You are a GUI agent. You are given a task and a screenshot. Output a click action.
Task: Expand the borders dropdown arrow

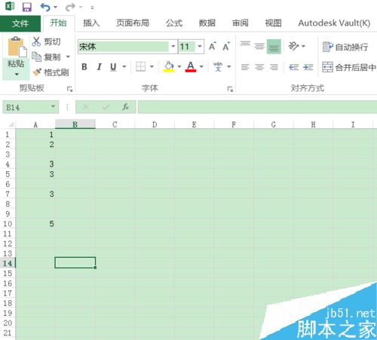[x=152, y=66]
